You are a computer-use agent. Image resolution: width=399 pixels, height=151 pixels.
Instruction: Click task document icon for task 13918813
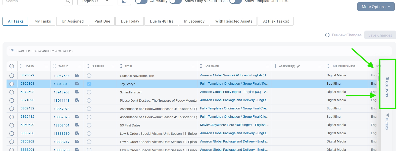[77, 84]
